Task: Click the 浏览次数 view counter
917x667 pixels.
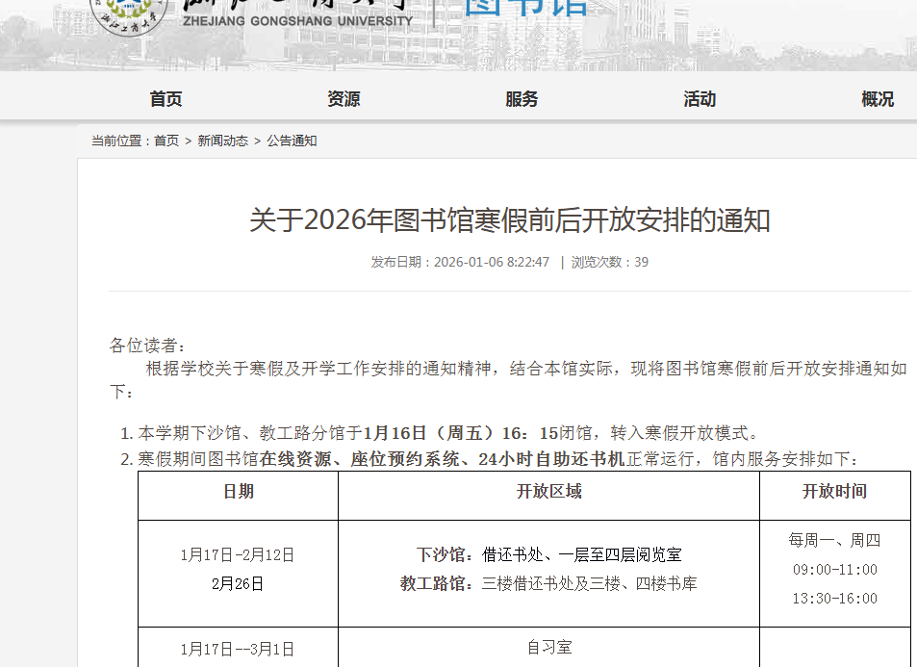Action: coord(609,262)
